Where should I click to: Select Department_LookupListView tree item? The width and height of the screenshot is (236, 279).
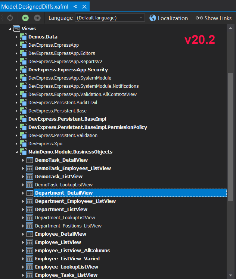(65, 218)
